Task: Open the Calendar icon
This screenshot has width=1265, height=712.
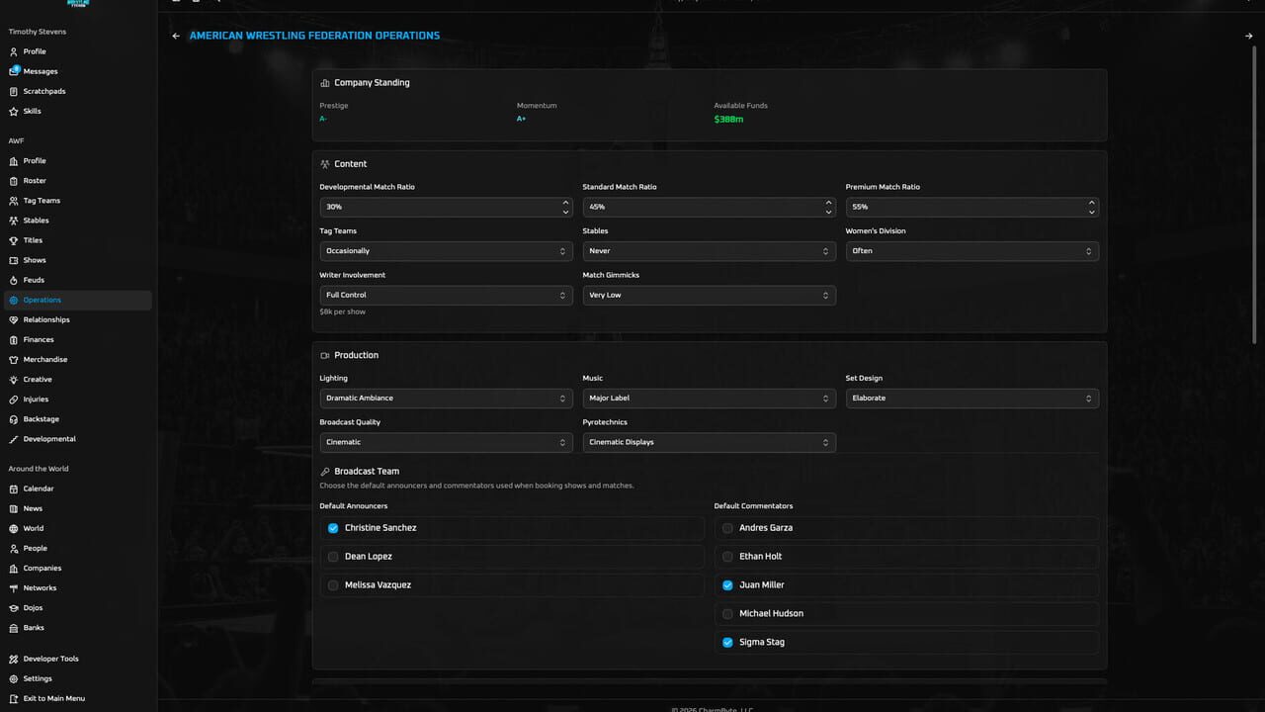Action: click(14, 489)
